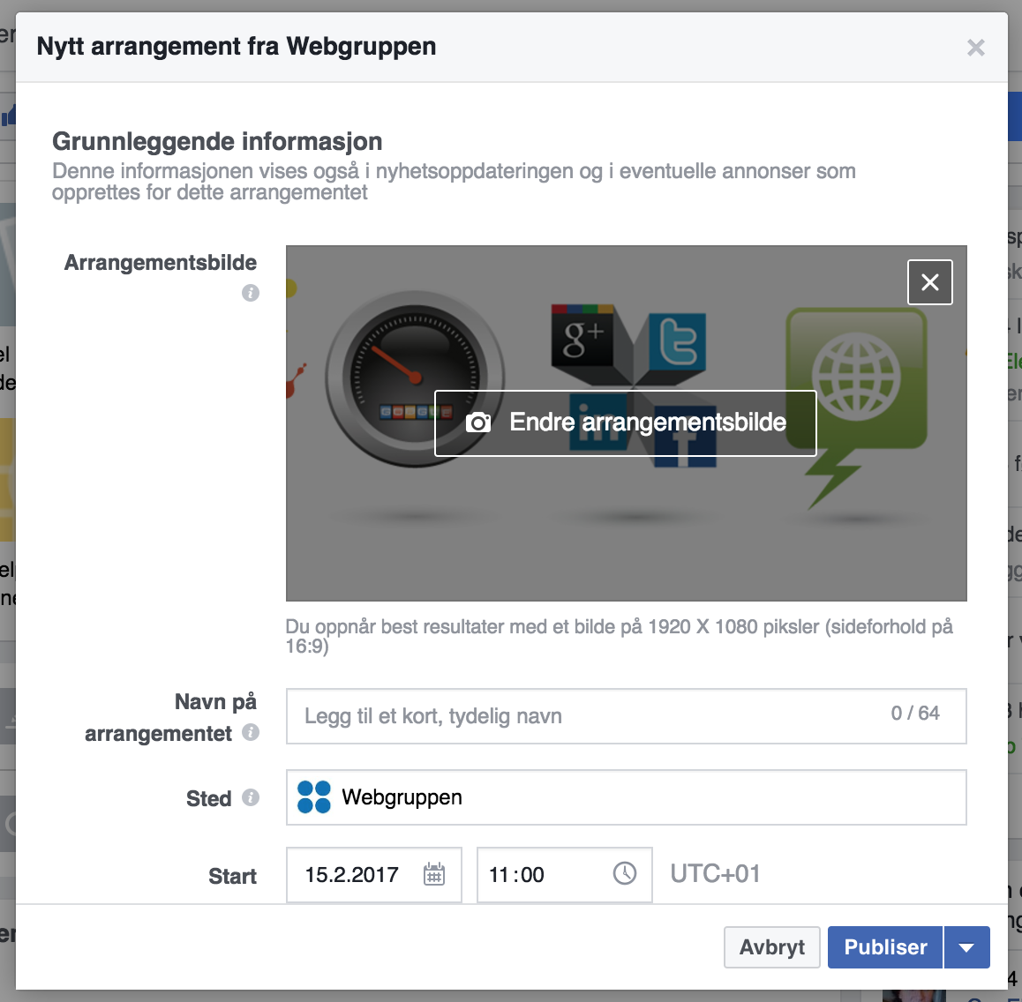The height and width of the screenshot is (1002, 1022).
Task: Click the 0 / 64 character counter
Action: pyautogui.click(x=915, y=714)
